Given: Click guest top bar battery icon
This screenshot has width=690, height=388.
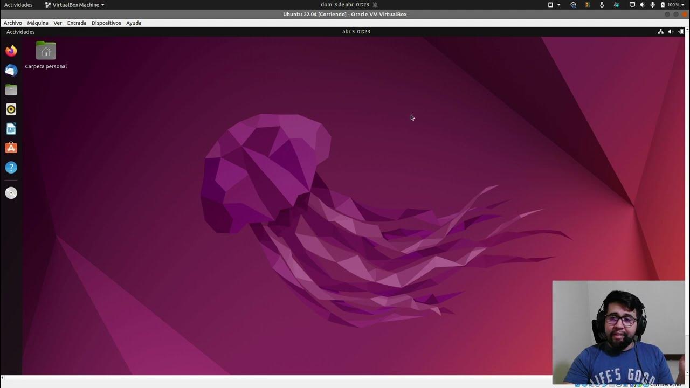Looking at the screenshot, I should pyautogui.click(x=681, y=32).
